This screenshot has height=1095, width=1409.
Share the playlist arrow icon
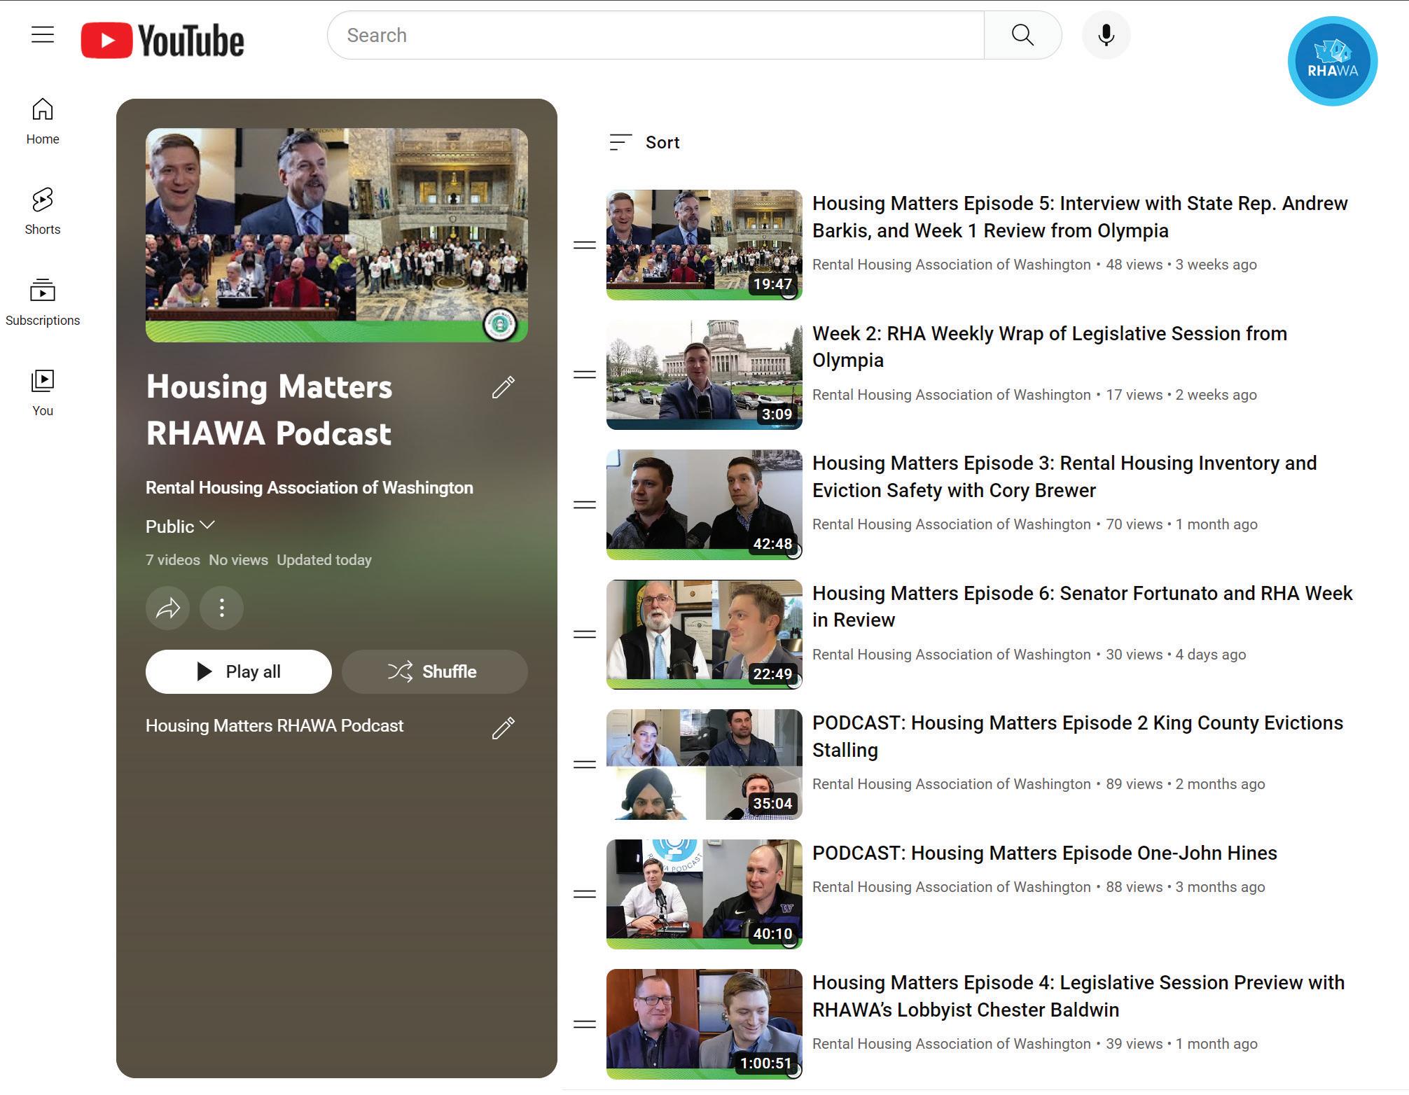(x=168, y=608)
